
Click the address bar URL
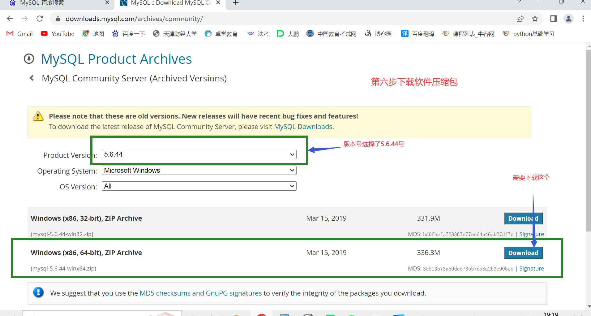[x=134, y=19]
